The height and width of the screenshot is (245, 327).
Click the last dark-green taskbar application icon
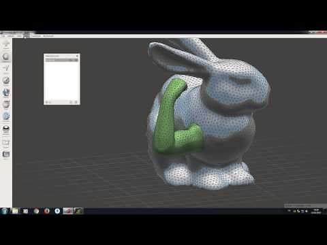[x=78, y=211]
